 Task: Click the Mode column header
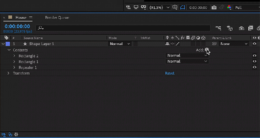[x=113, y=38]
